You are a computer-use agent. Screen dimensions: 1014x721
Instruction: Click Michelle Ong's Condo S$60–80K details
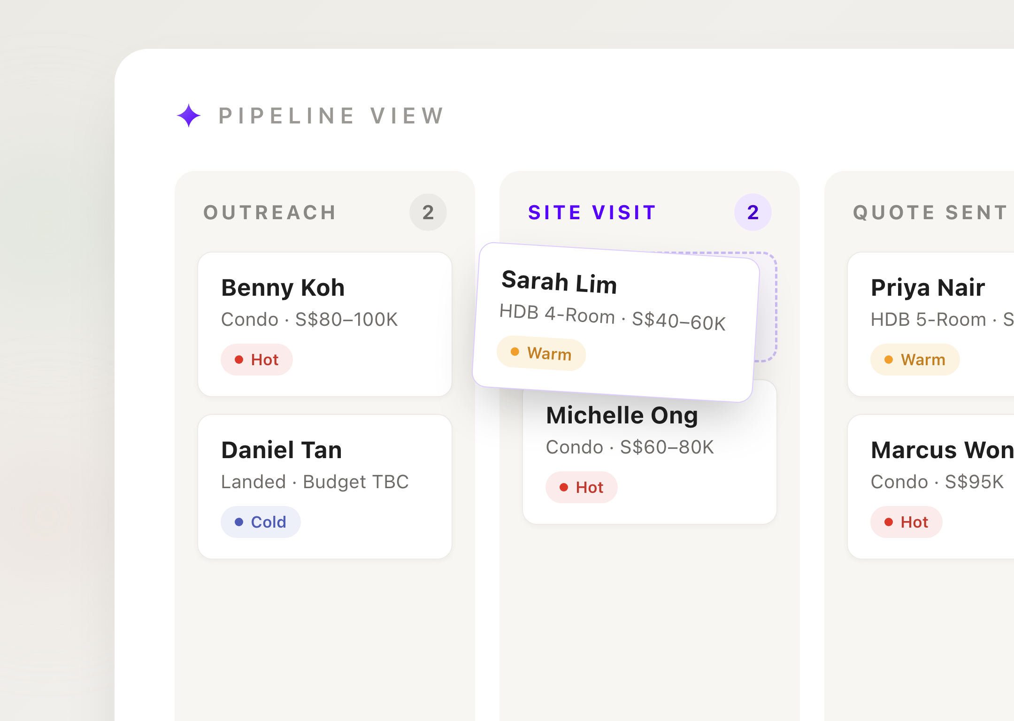coord(630,447)
